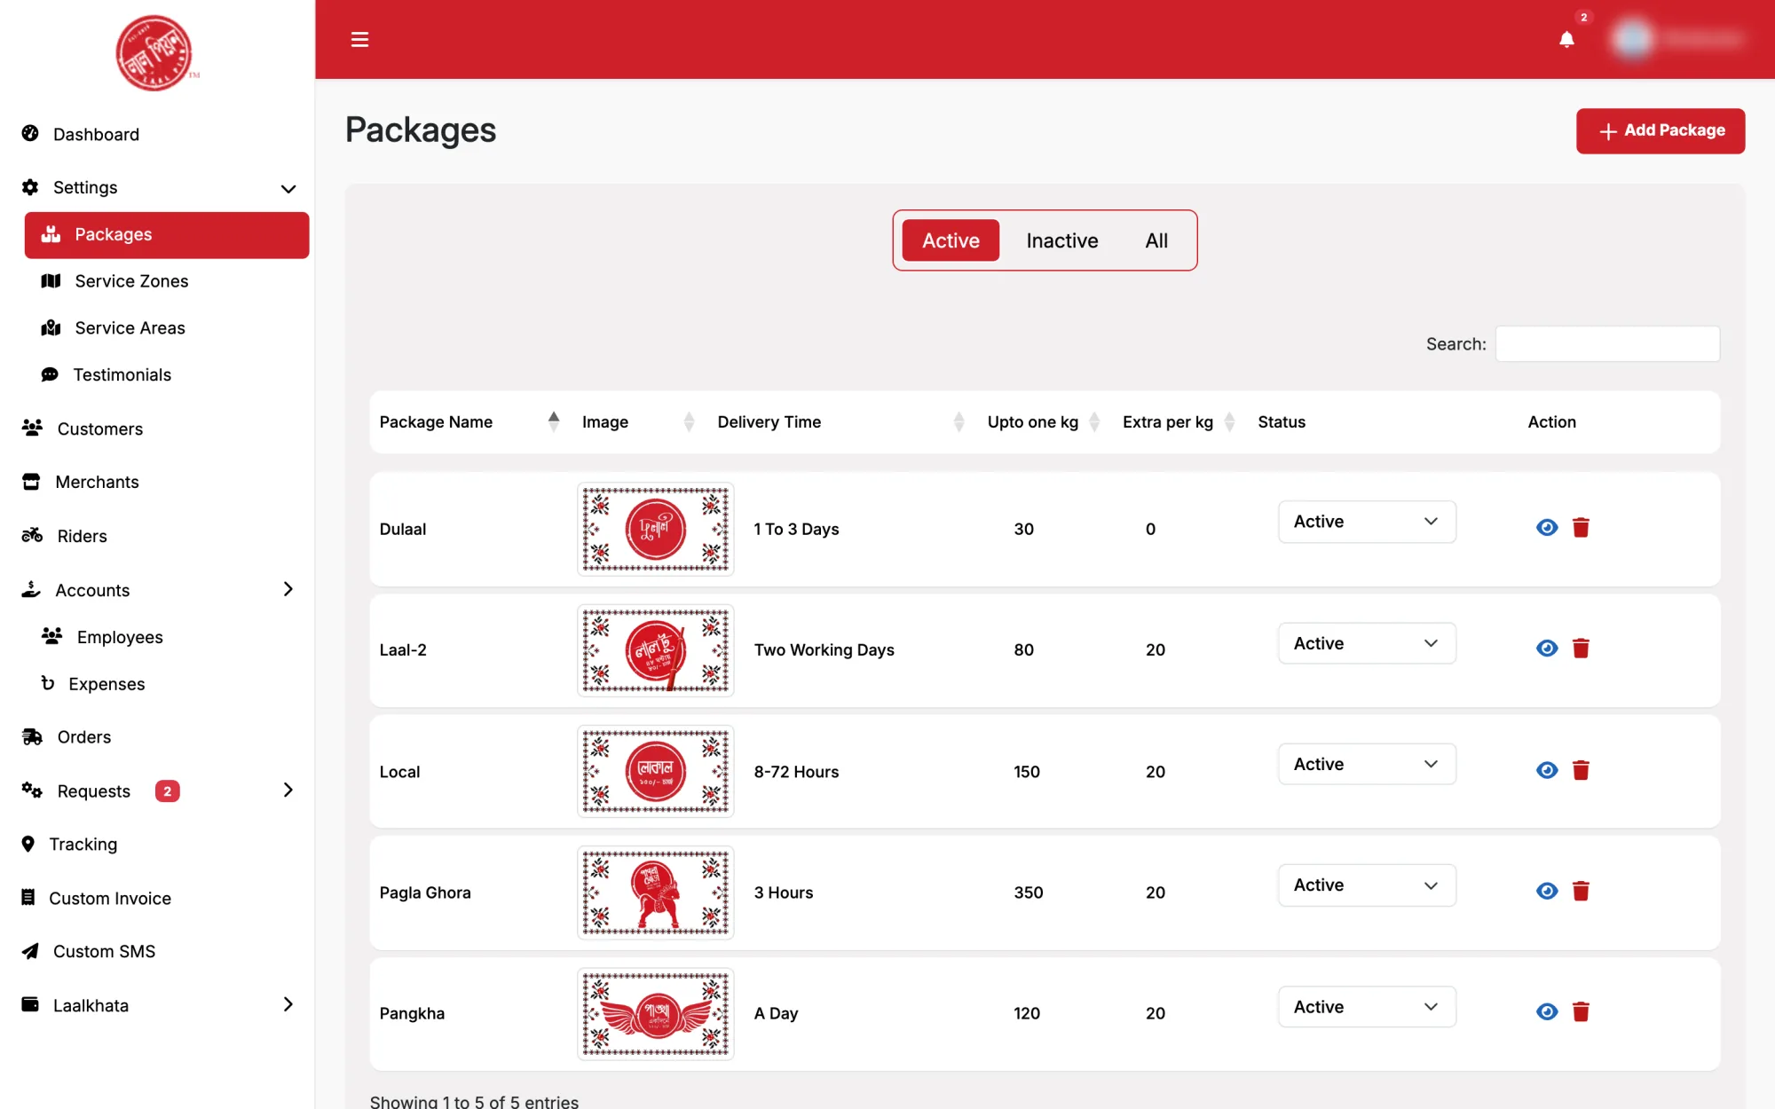Open the status dropdown for Laal-2
Screen dimensions: 1775x1109
1367,643
